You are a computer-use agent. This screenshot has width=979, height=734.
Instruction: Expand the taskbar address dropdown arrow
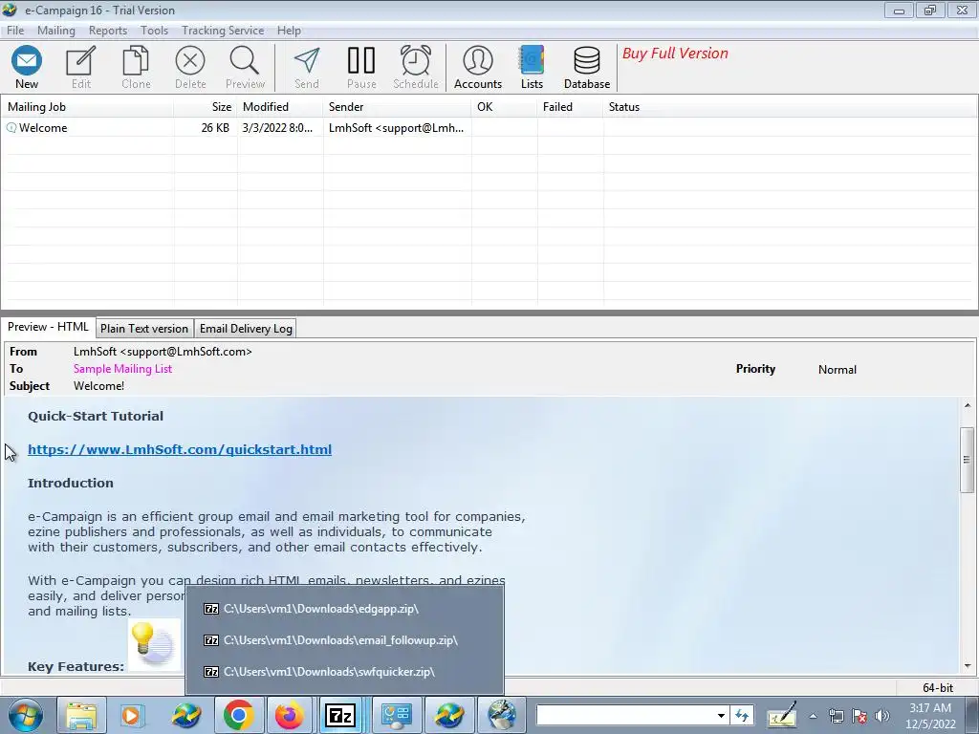click(721, 715)
